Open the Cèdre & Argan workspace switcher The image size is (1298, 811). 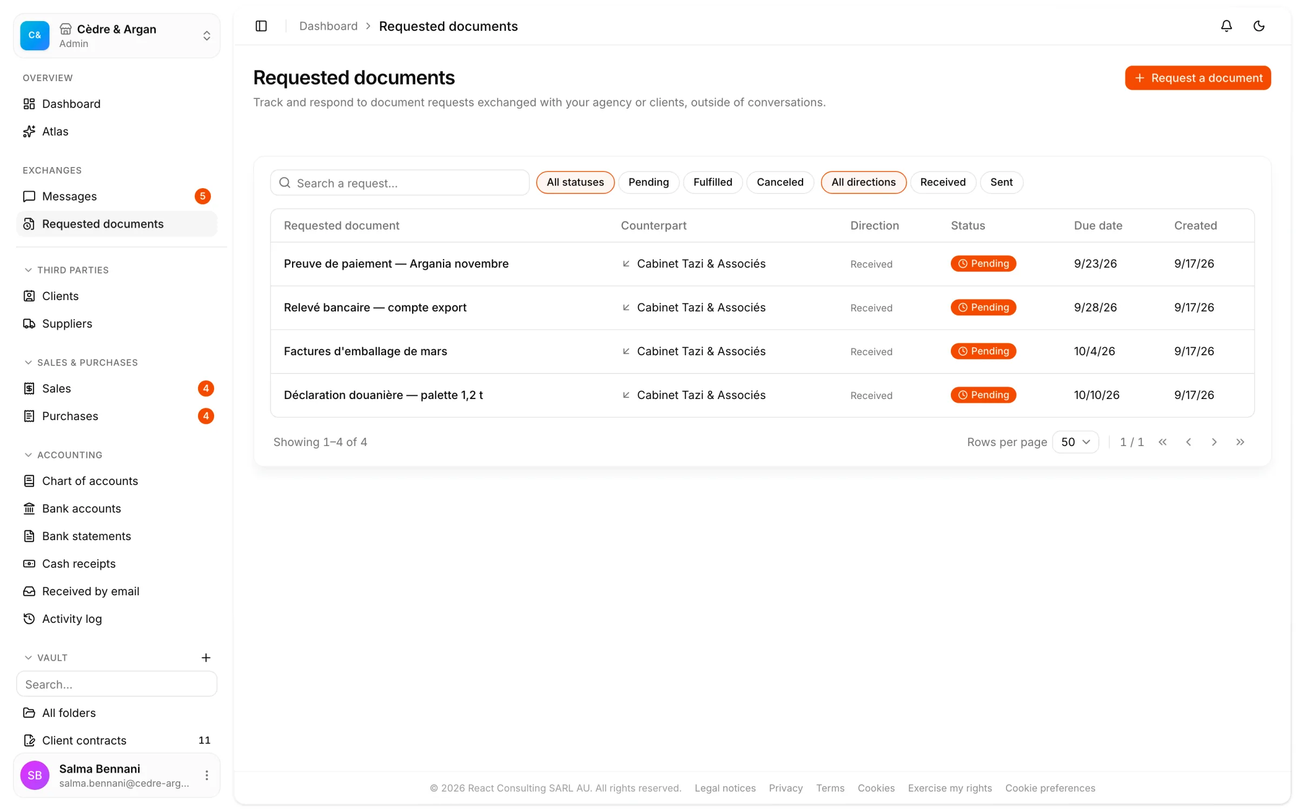coord(117,36)
